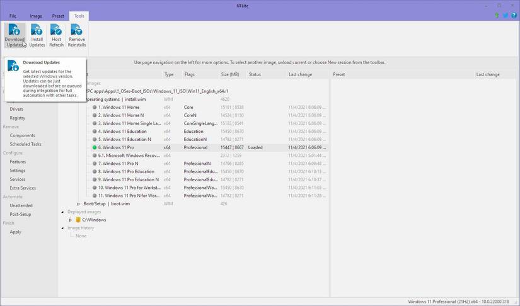Click the Last change header in preset panel
This screenshot has width=520, height=306.
click(495, 74)
